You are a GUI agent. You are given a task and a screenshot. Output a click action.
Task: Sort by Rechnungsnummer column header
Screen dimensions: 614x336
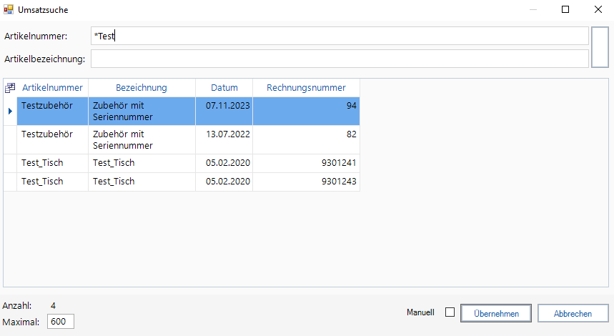(306, 88)
